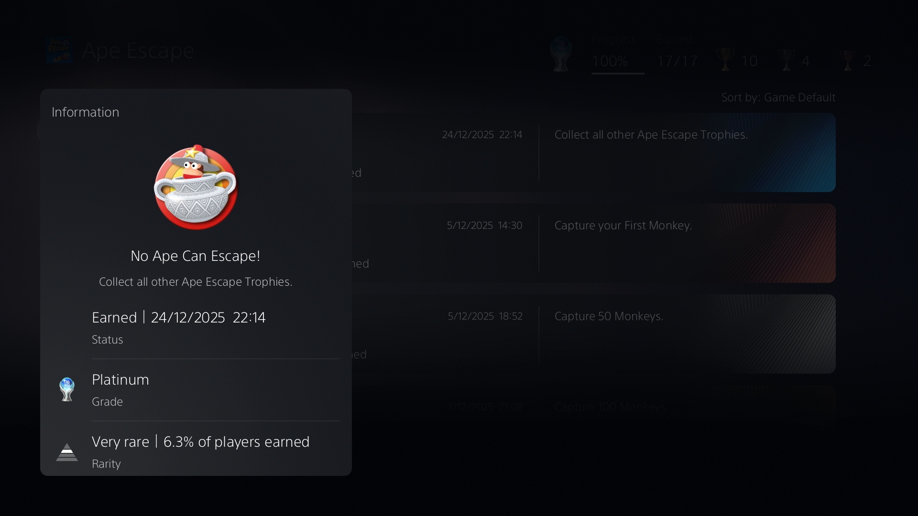
Task: Open the Sort by: Game Default dropdown
Action: (x=778, y=97)
